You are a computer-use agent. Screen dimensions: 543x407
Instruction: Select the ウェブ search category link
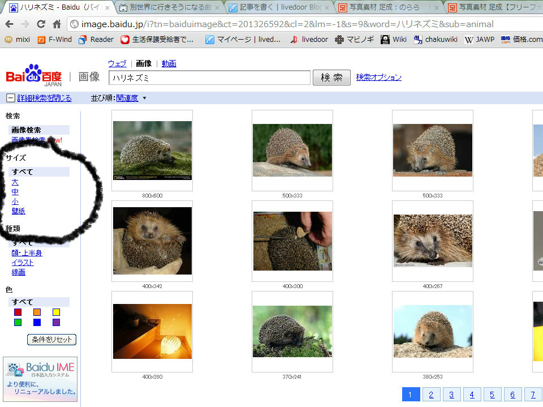118,63
